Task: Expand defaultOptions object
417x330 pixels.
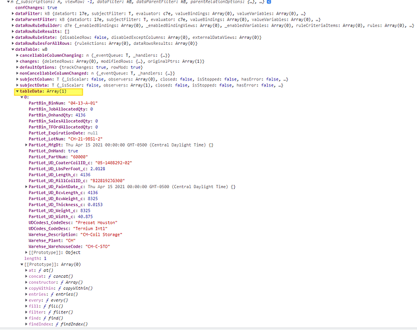Action: click(17, 67)
